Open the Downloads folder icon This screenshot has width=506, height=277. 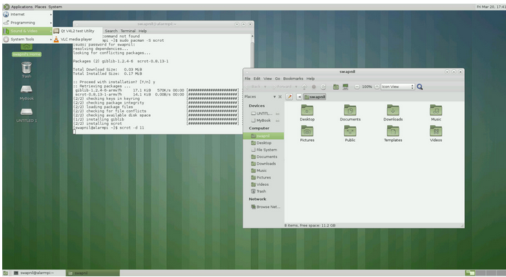pyautogui.click(x=393, y=112)
